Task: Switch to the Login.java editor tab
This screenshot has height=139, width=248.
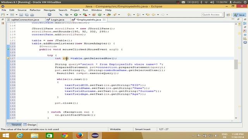Action: (58, 20)
